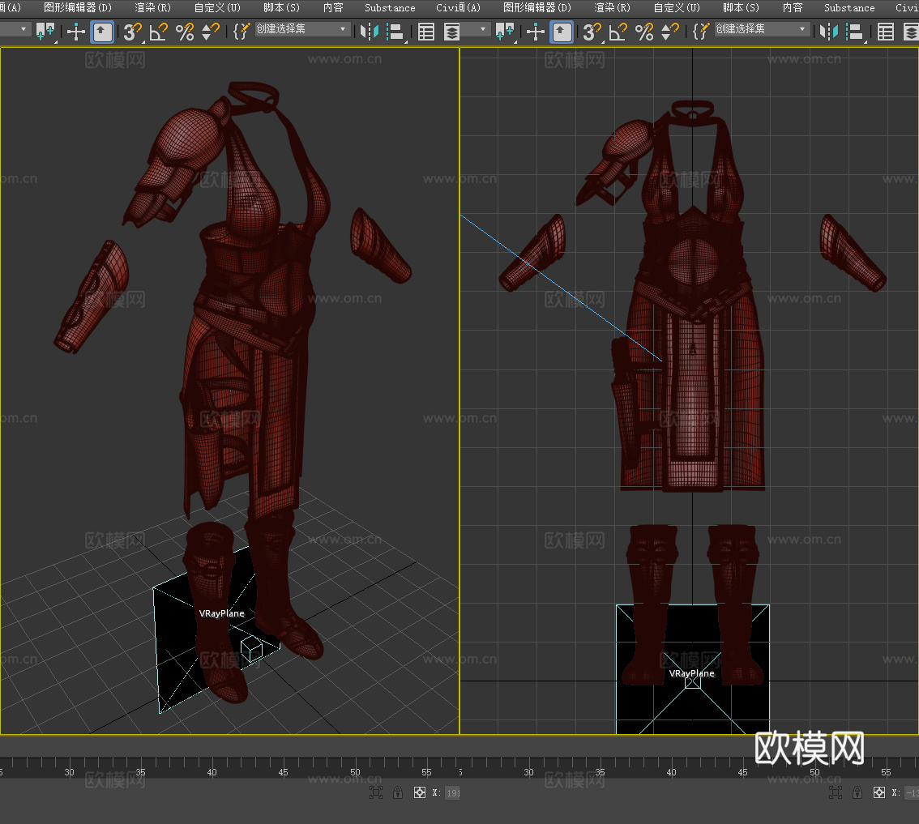Select the shoulder pauldron mesh in perspective viewport
Screen dimensions: 919x824
pyautogui.click(x=187, y=138)
